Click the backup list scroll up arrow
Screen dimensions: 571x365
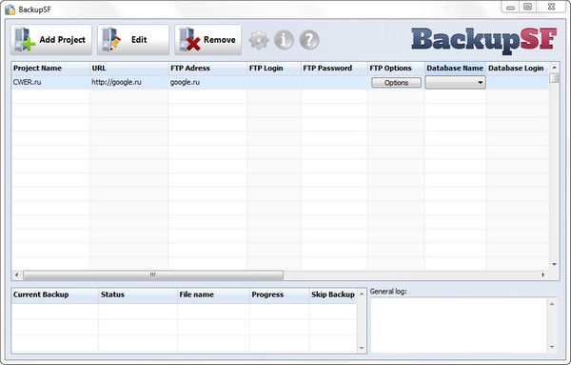point(362,294)
